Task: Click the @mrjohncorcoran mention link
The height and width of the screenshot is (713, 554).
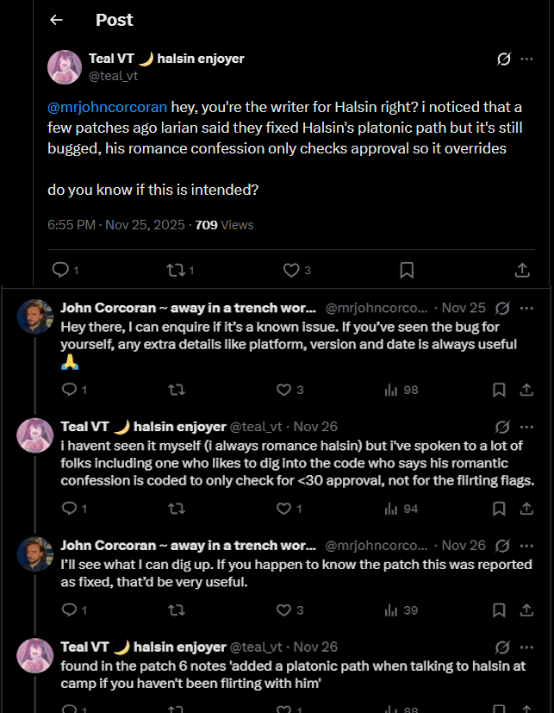Action: (x=108, y=107)
